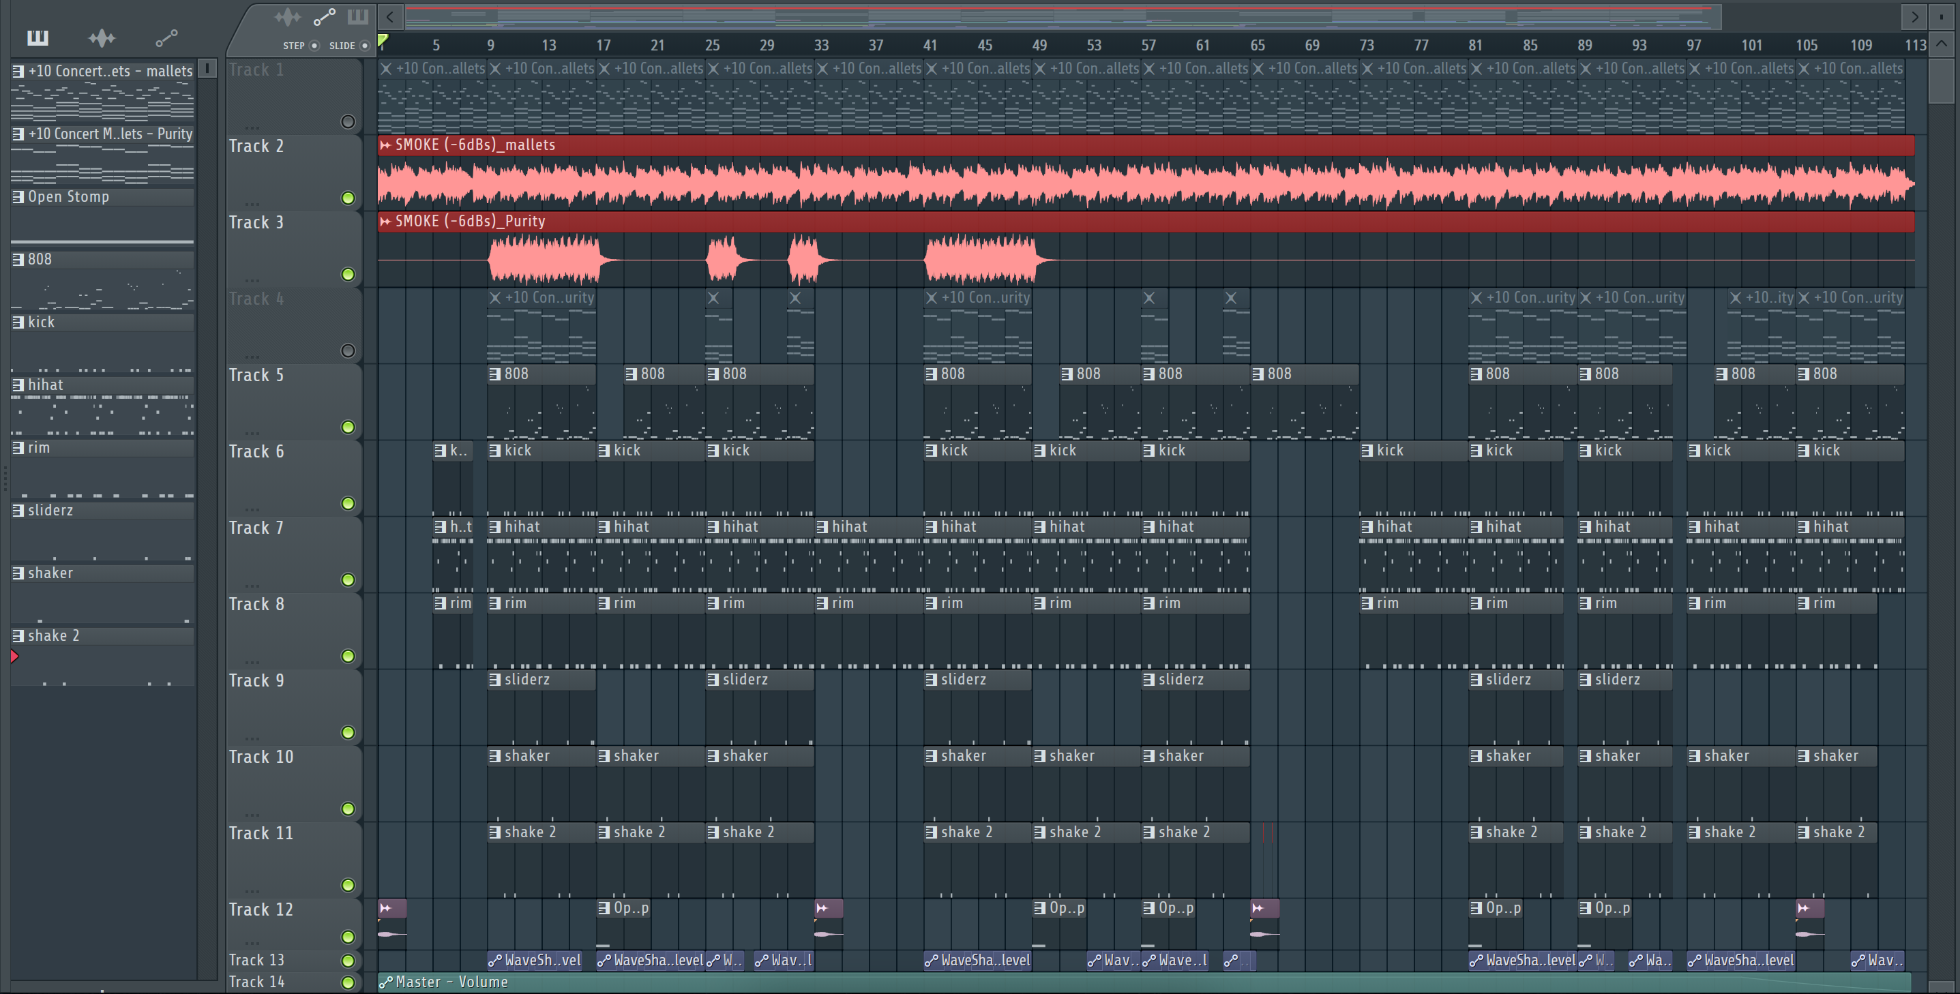This screenshot has width=1960, height=994.
Task: Click the pattern icon beside 'rim' in picker
Action: pos(18,448)
